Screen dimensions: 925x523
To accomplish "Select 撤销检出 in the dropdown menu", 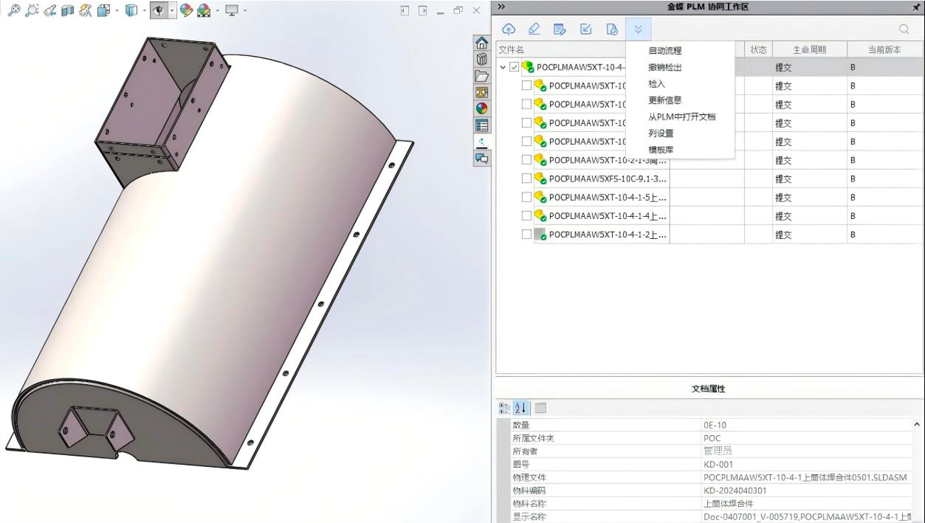I will click(x=664, y=67).
